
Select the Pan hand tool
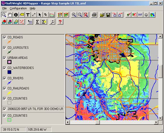point(10,15)
